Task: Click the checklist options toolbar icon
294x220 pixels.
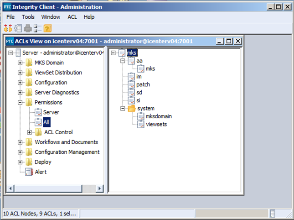Action: point(37,28)
